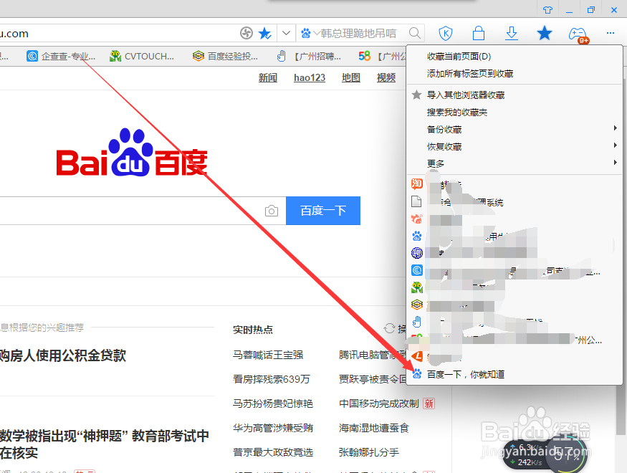
Task: Click the Weibo bookmark icon in favorites list
Action: (x=416, y=219)
